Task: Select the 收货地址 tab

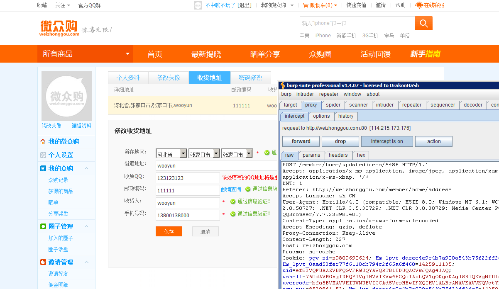Action: [x=209, y=78]
